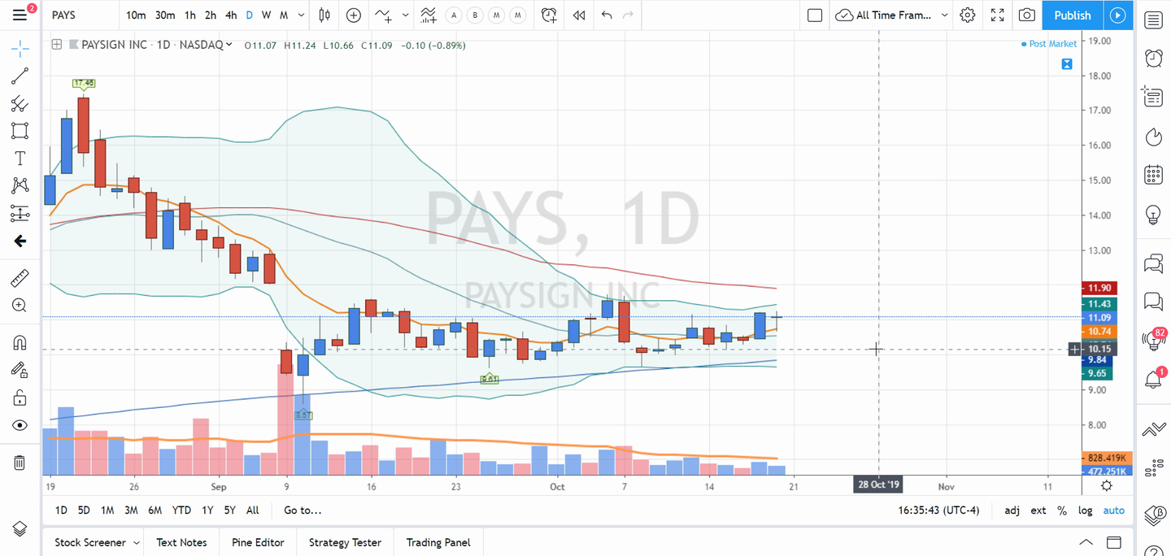1171x556 pixels.
Task: Lock all drawing tools
Action: click(x=20, y=397)
